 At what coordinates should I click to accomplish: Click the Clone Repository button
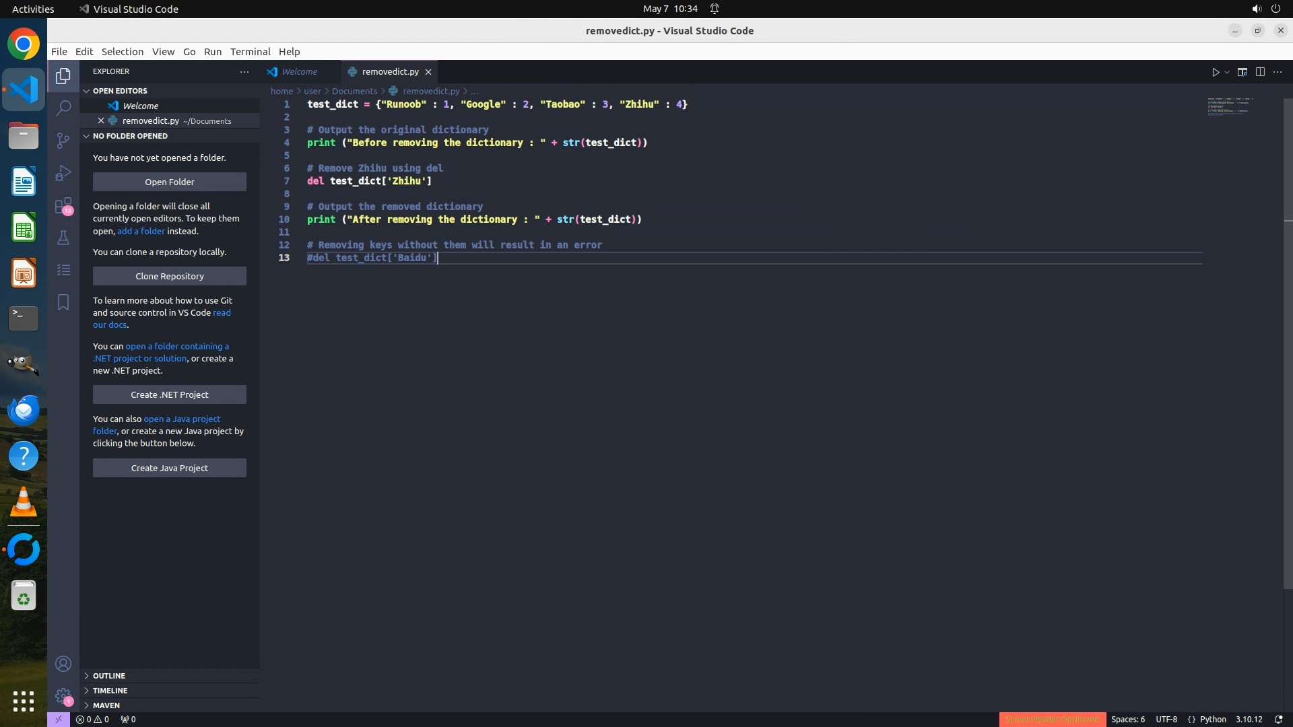point(169,276)
